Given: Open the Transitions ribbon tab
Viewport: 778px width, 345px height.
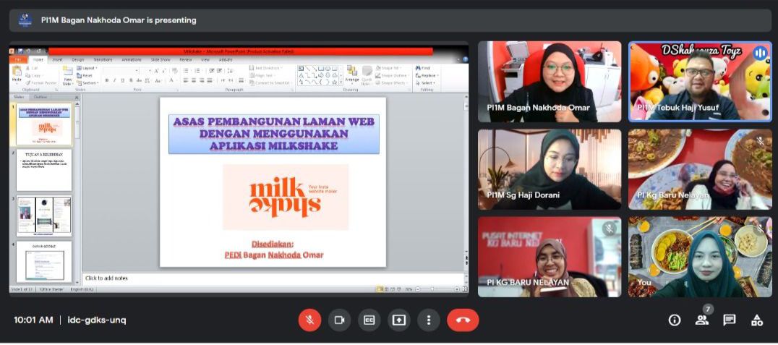Looking at the screenshot, I should (103, 59).
